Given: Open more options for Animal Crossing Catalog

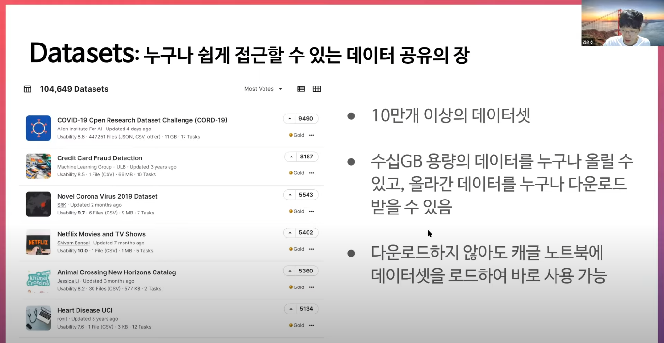Looking at the screenshot, I should [311, 287].
